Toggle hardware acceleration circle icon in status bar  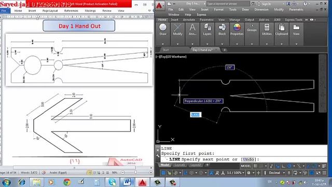point(312,173)
